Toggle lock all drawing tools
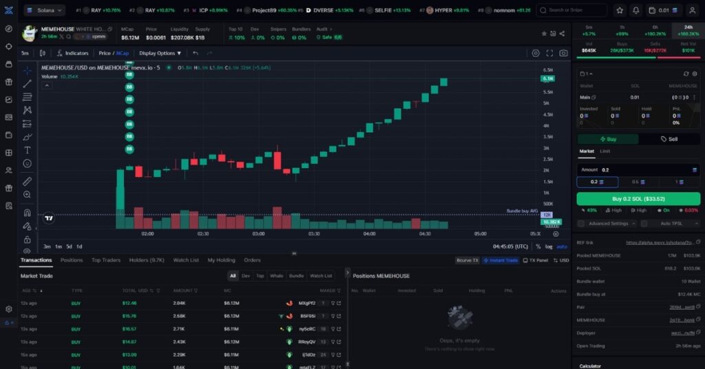This screenshot has height=369, width=705. (x=27, y=240)
